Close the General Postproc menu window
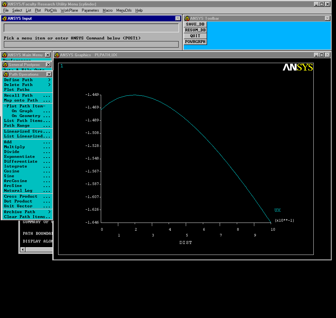The image size is (336, 318). tap(49, 65)
